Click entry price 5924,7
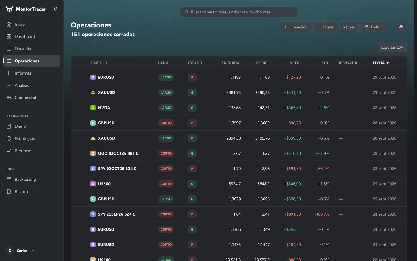417x261 pixels. coord(235,184)
